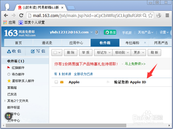Open the colorful floating app launcher icon
This screenshot has height=129, width=173.
[x=8, y=116]
